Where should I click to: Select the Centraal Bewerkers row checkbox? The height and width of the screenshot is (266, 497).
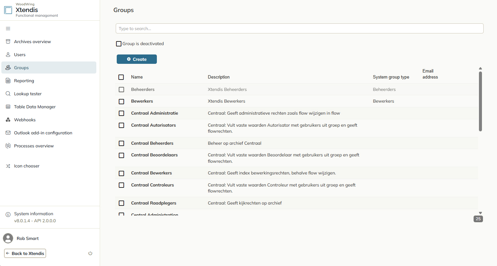coord(121,173)
